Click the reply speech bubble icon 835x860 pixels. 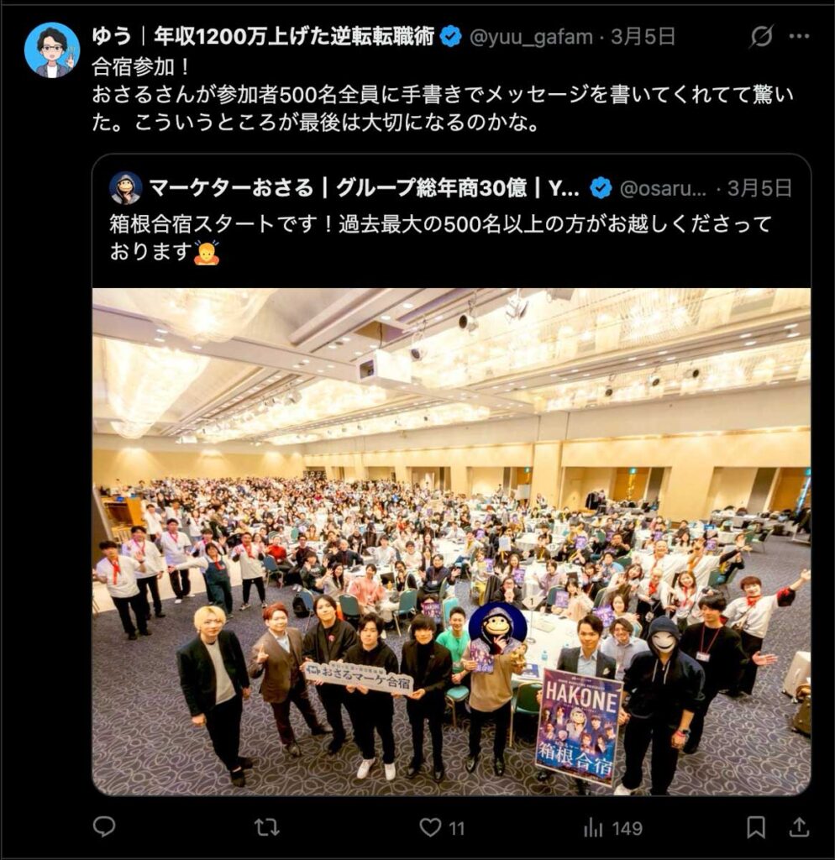click(104, 826)
